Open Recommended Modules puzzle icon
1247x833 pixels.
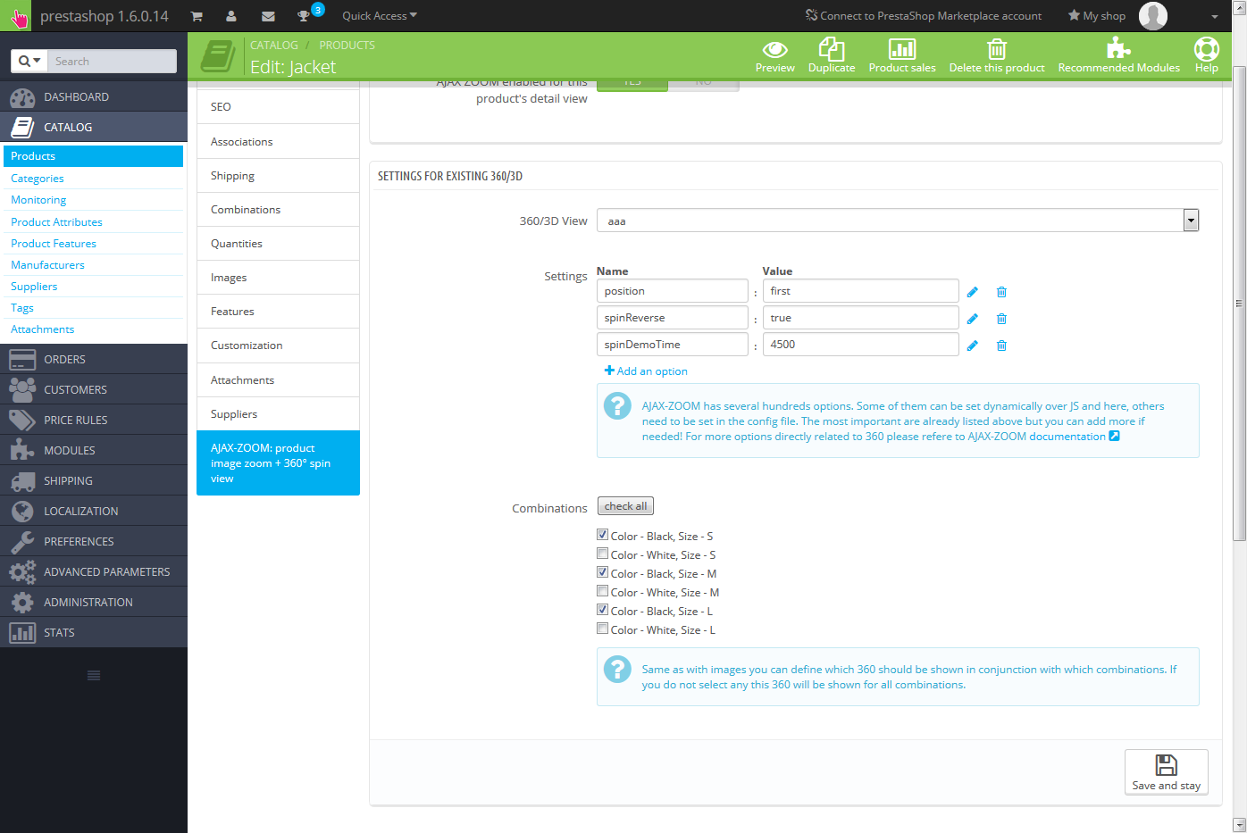[1118, 50]
